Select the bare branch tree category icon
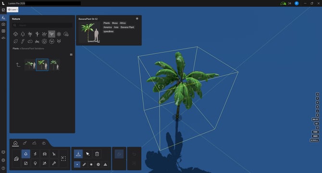Viewport: 322px width, 173px height. click(x=37, y=34)
